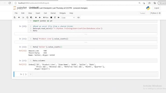The image size is (166, 93).
Task: Click the Out[23] output prompt
Action: click(23, 64)
